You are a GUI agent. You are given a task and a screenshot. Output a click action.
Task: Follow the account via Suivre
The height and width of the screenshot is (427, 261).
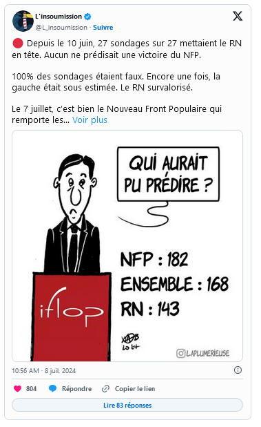point(103,28)
